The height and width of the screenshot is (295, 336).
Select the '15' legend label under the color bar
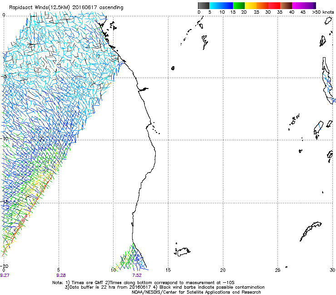click(x=233, y=12)
